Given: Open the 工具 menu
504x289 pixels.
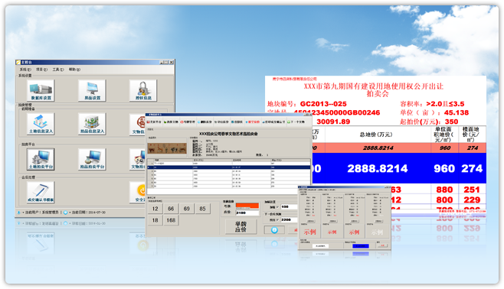Looking at the screenshot, I should (x=58, y=70).
